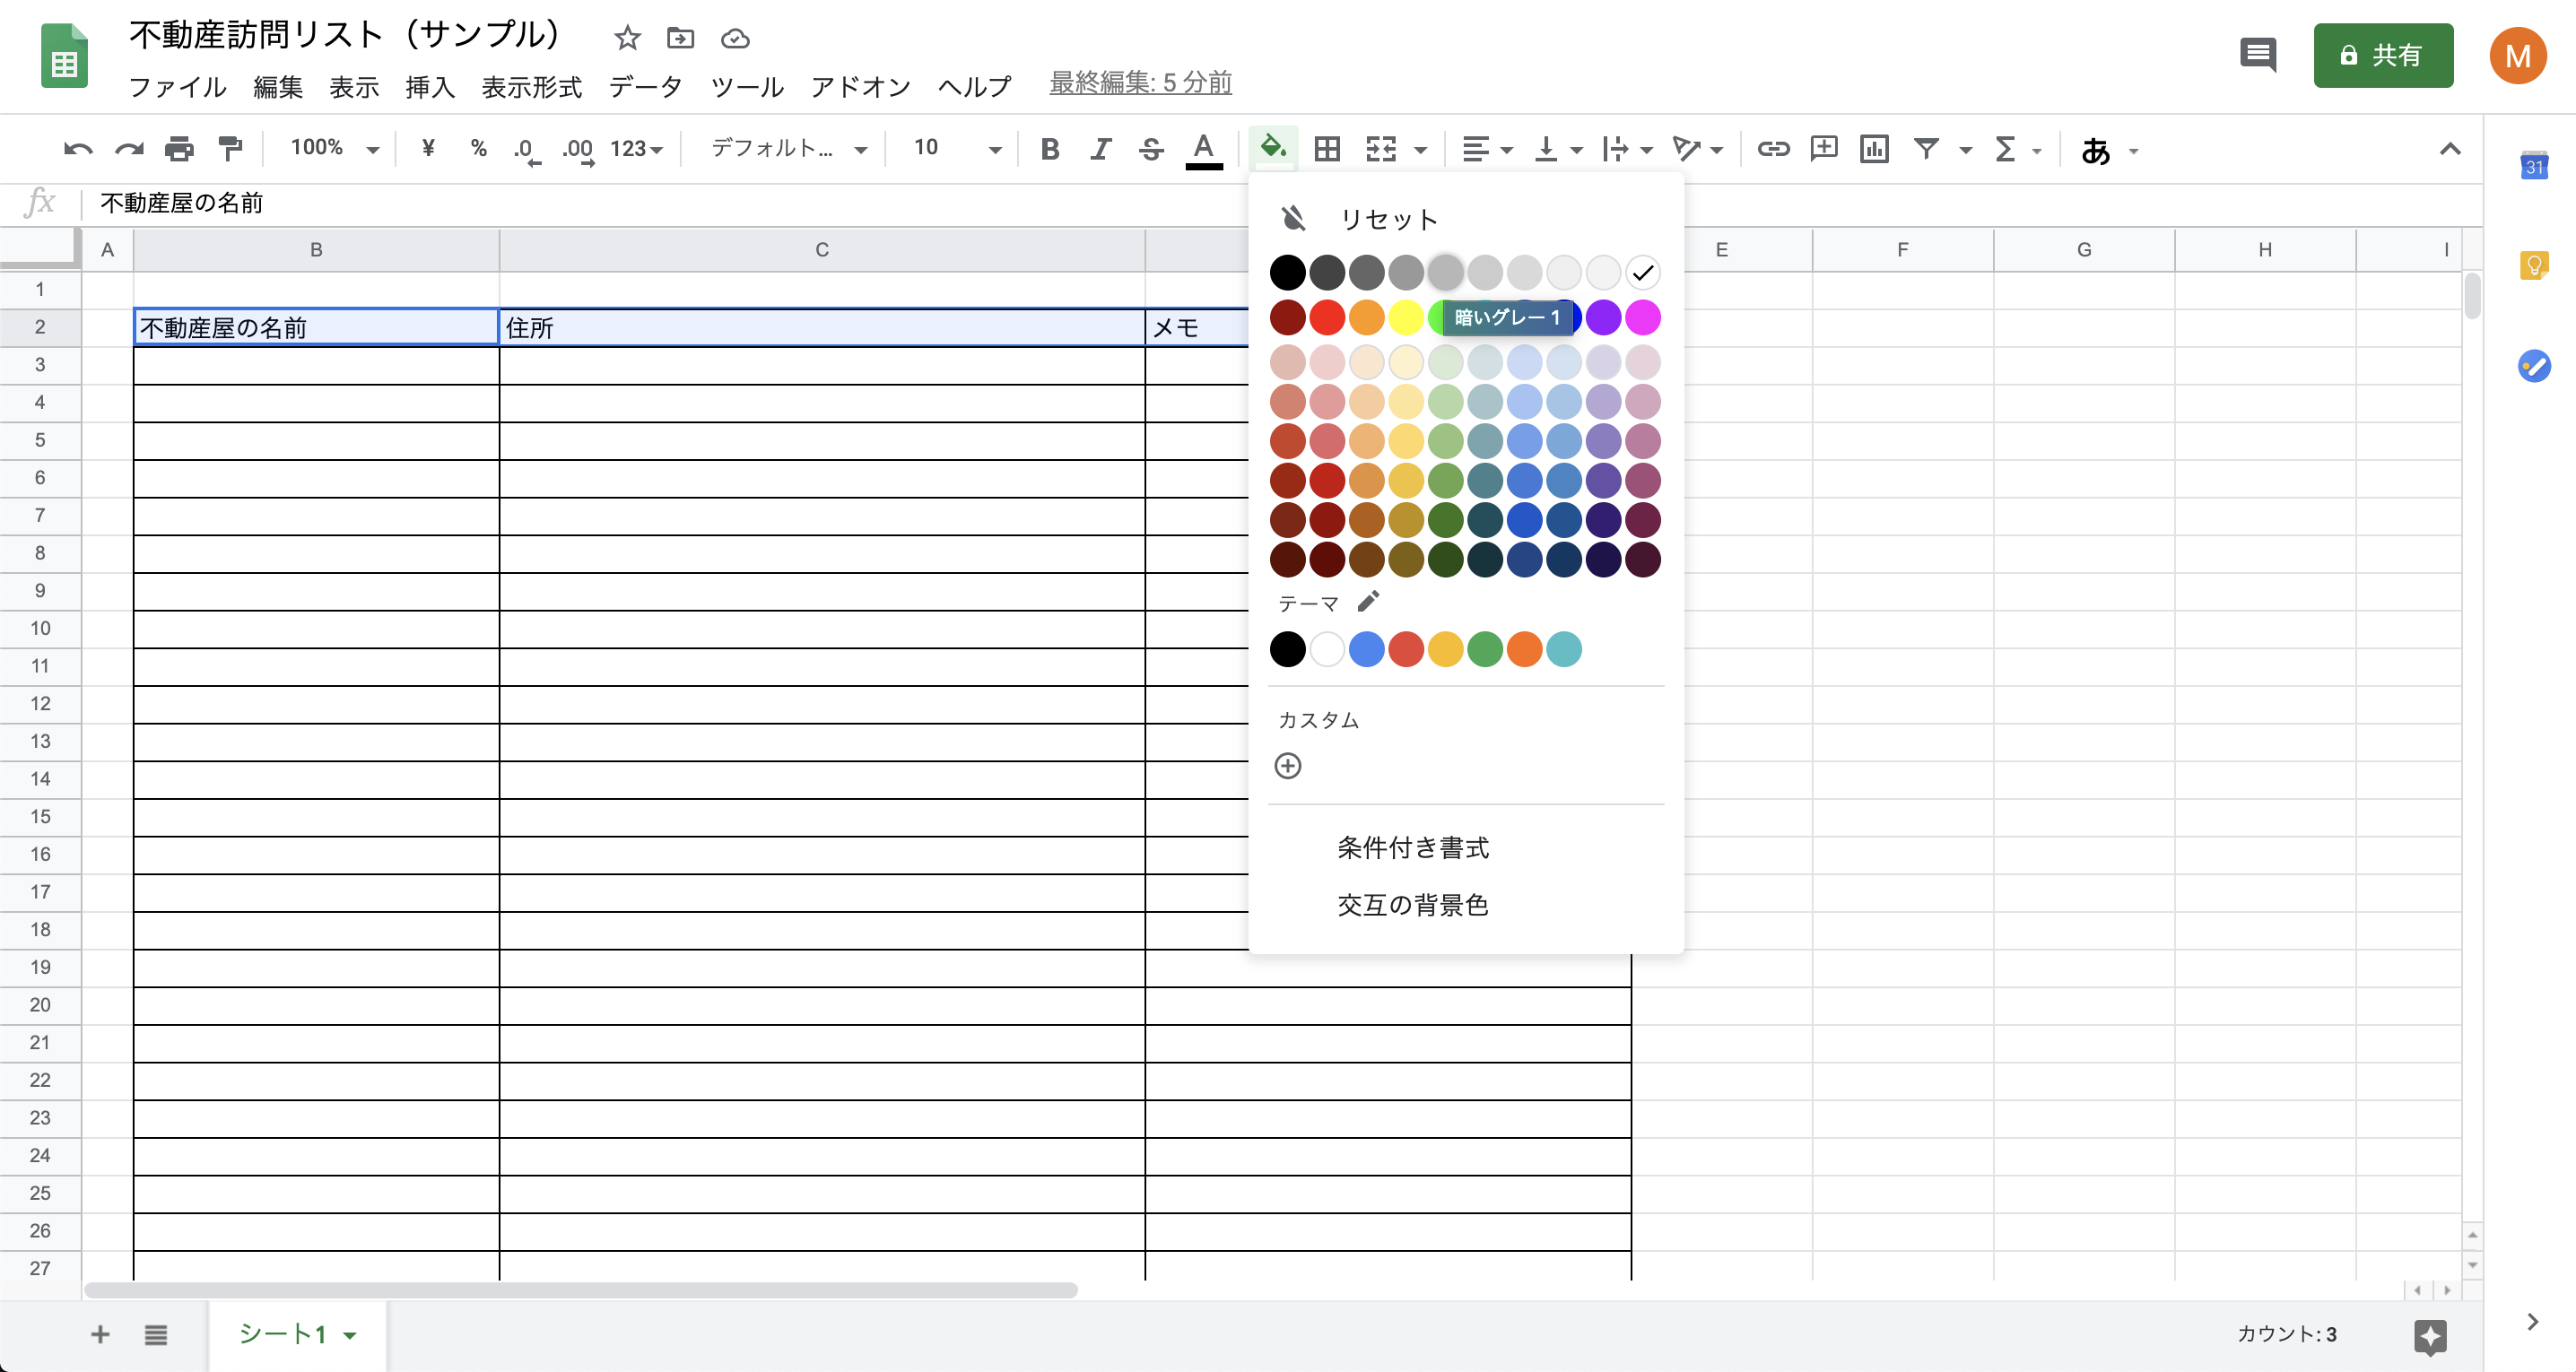Add a new sheet plus button
This screenshot has height=1372, width=2576.
pos(100,1335)
